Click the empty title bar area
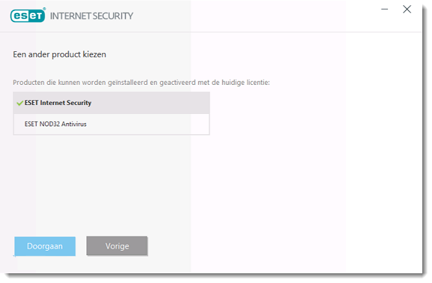 (259, 16)
